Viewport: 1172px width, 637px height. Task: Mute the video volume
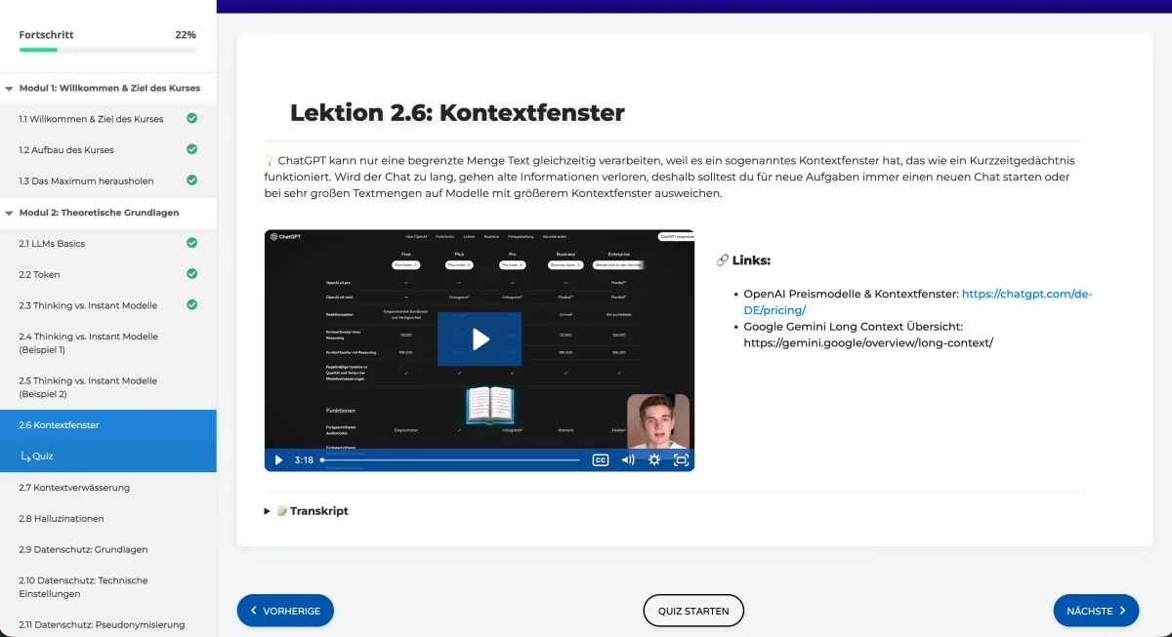[628, 458]
